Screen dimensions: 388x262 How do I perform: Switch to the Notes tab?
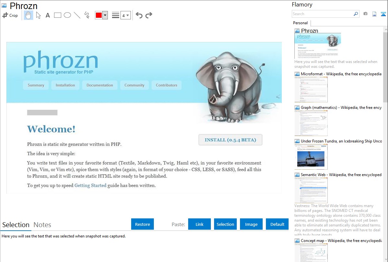tap(42, 225)
